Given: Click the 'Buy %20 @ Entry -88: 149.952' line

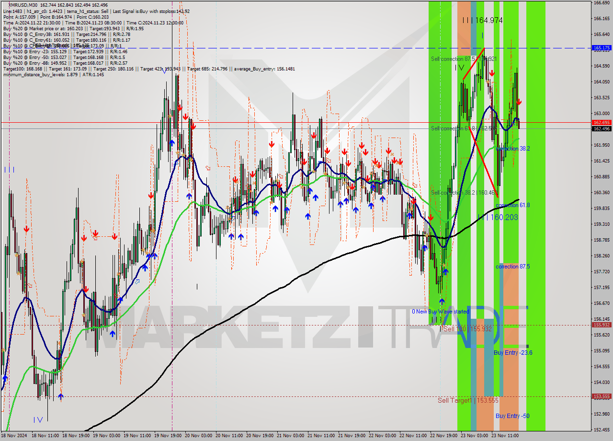Looking at the screenshot, I should pos(66,63).
